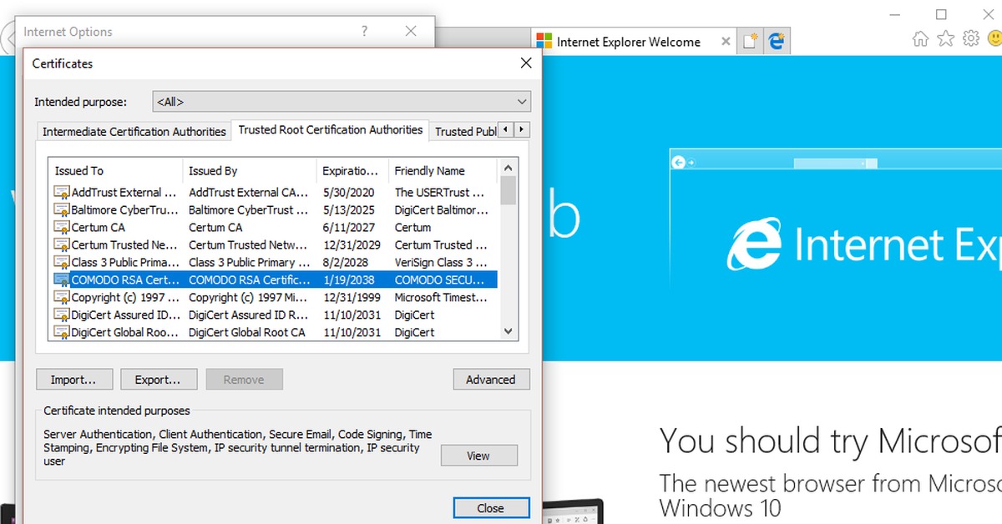Sort by the Expiration date column header

352,171
